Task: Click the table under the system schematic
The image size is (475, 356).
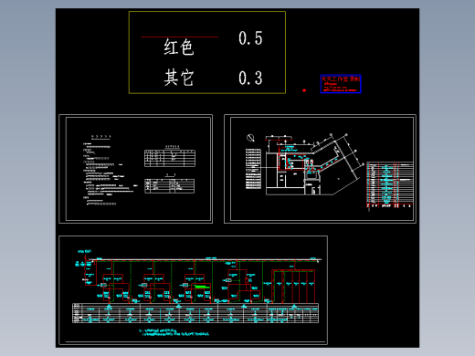Action: [x=195, y=313]
